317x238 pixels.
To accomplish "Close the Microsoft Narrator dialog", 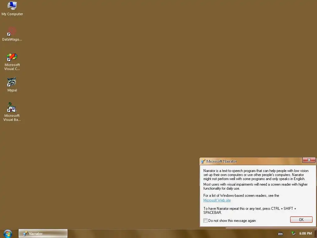I will [x=309, y=160].
